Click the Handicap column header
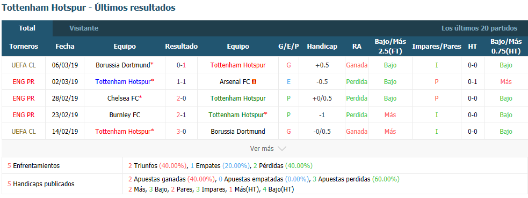This screenshot has width=528, height=198. coord(322,47)
